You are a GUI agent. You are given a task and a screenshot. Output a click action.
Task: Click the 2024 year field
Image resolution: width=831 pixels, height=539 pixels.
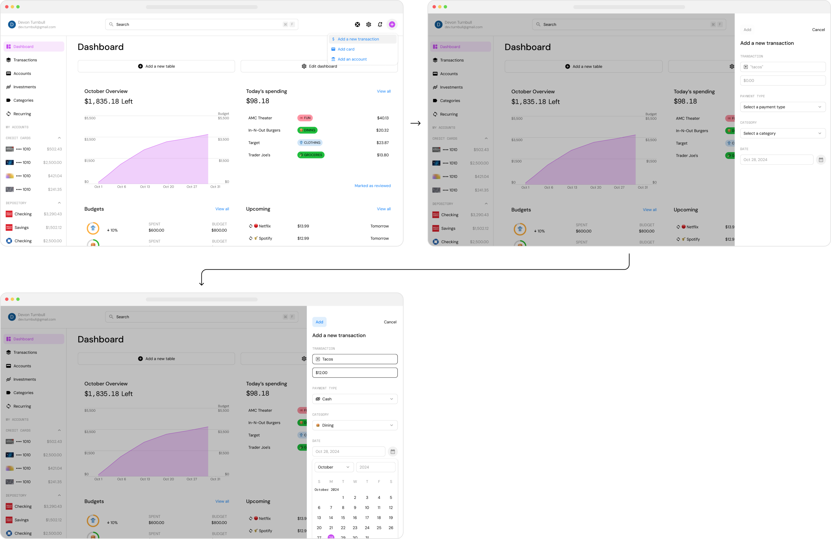(376, 467)
